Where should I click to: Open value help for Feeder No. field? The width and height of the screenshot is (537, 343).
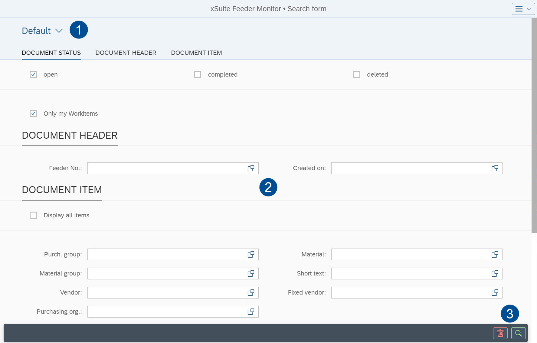(251, 168)
